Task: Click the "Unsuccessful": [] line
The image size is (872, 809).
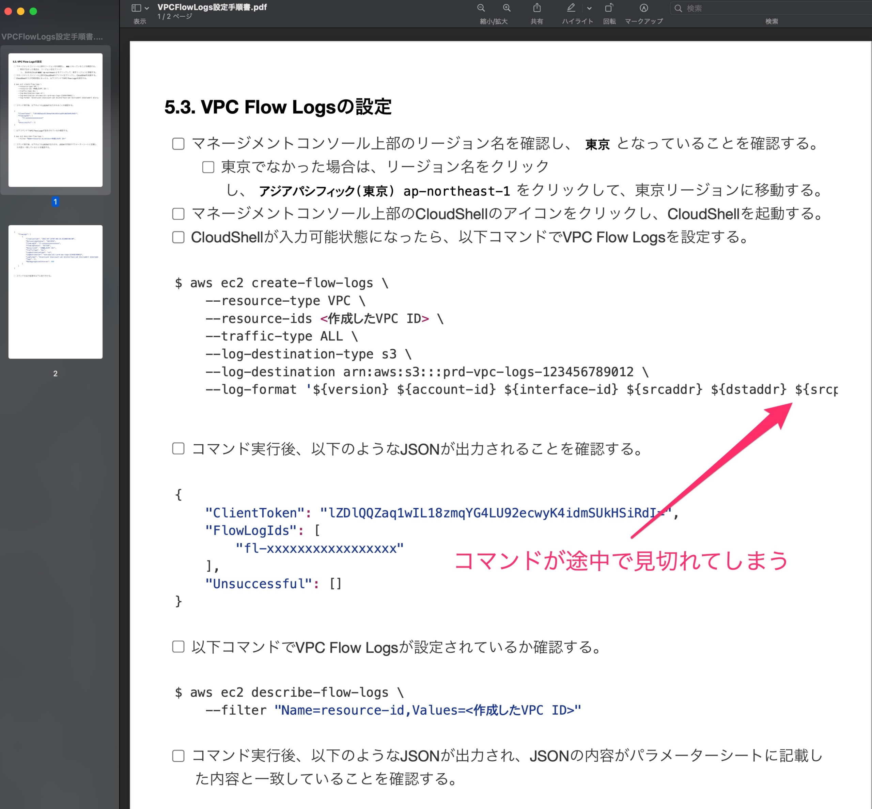Action: click(x=273, y=584)
